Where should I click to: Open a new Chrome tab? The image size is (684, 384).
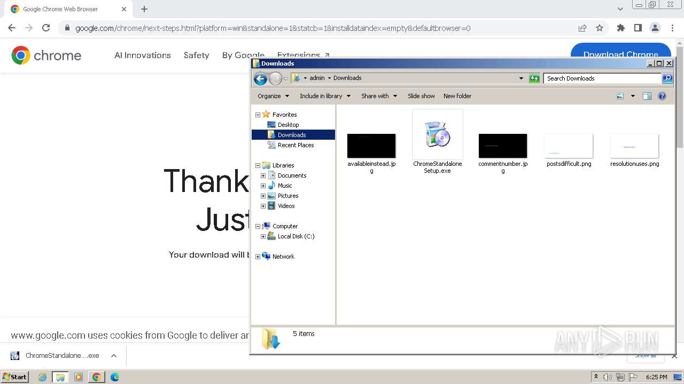(x=144, y=9)
